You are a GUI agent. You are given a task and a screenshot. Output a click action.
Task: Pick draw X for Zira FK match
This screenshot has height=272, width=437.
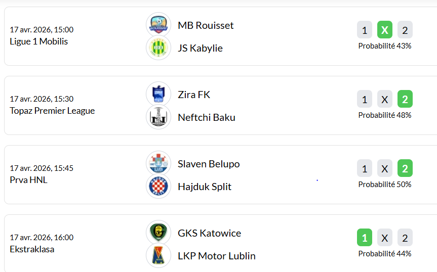(x=385, y=99)
